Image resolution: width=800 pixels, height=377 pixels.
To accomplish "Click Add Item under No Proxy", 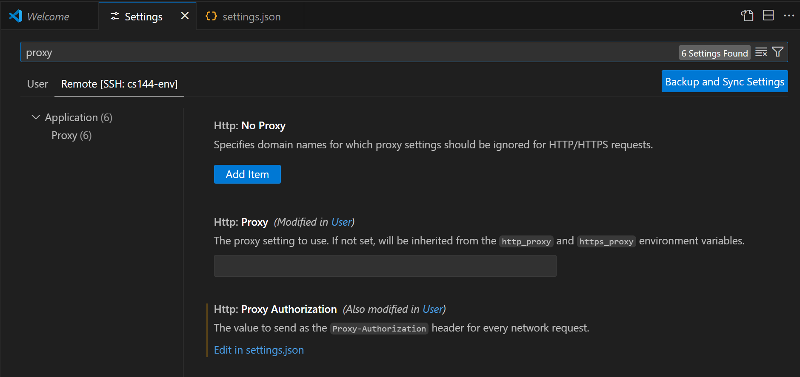I will click(247, 174).
